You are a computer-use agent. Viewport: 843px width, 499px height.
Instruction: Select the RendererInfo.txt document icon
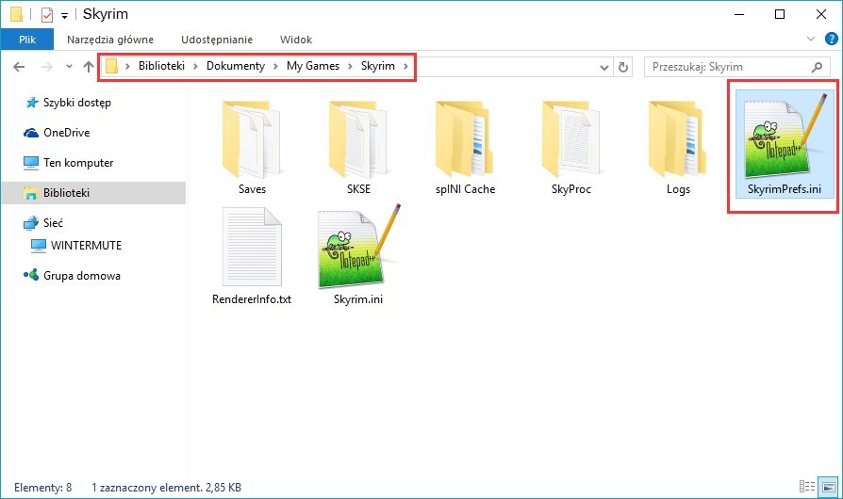coord(252,247)
